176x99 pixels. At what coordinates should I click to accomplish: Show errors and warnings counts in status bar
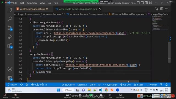(x=39, y=85)
